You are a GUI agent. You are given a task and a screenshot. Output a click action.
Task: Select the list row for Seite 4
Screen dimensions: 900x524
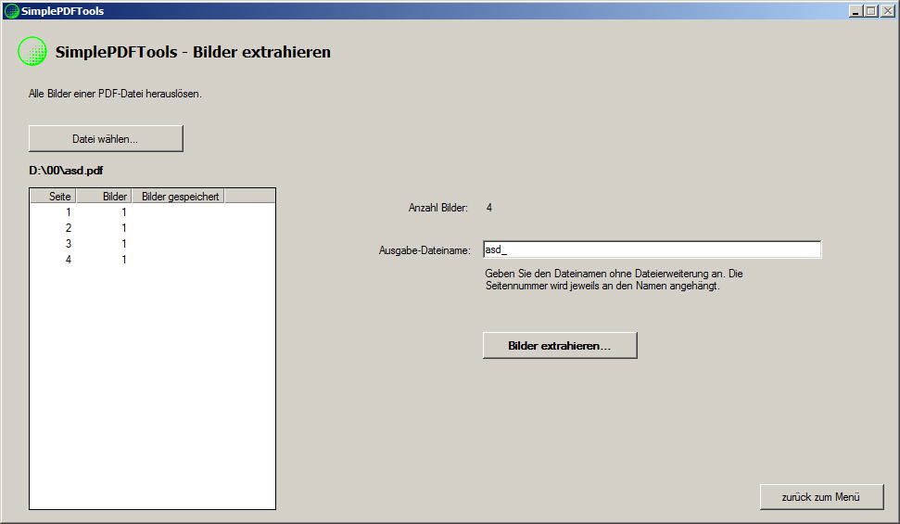point(152,260)
